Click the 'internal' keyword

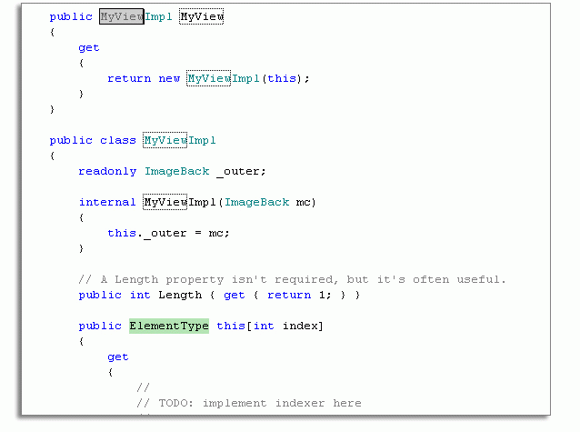[x=107, y=202]
